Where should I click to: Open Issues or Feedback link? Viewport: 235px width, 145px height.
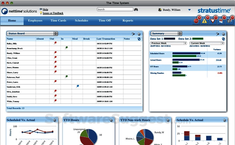point(53,13)
